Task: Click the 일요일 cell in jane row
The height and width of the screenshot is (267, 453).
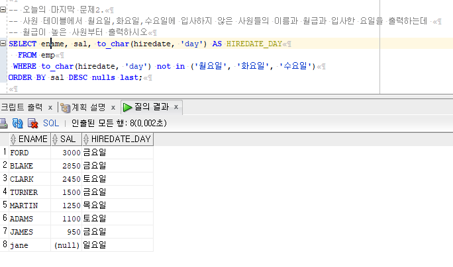Action: 118,245
